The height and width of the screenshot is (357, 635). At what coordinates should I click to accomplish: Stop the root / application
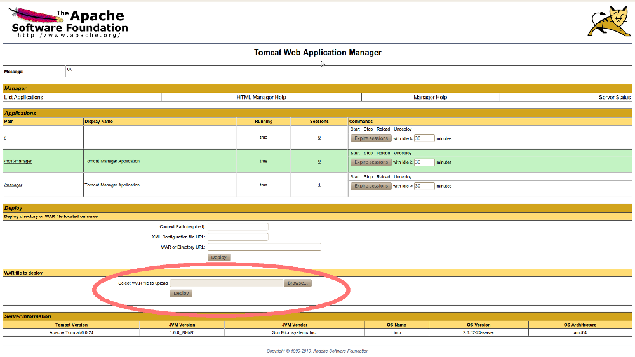tap(368, 129)
